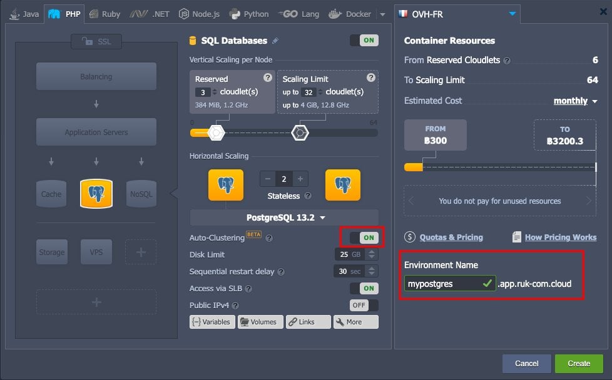
Task: Click the edit pencil icon beside SQL Databases
Action: 275,41
